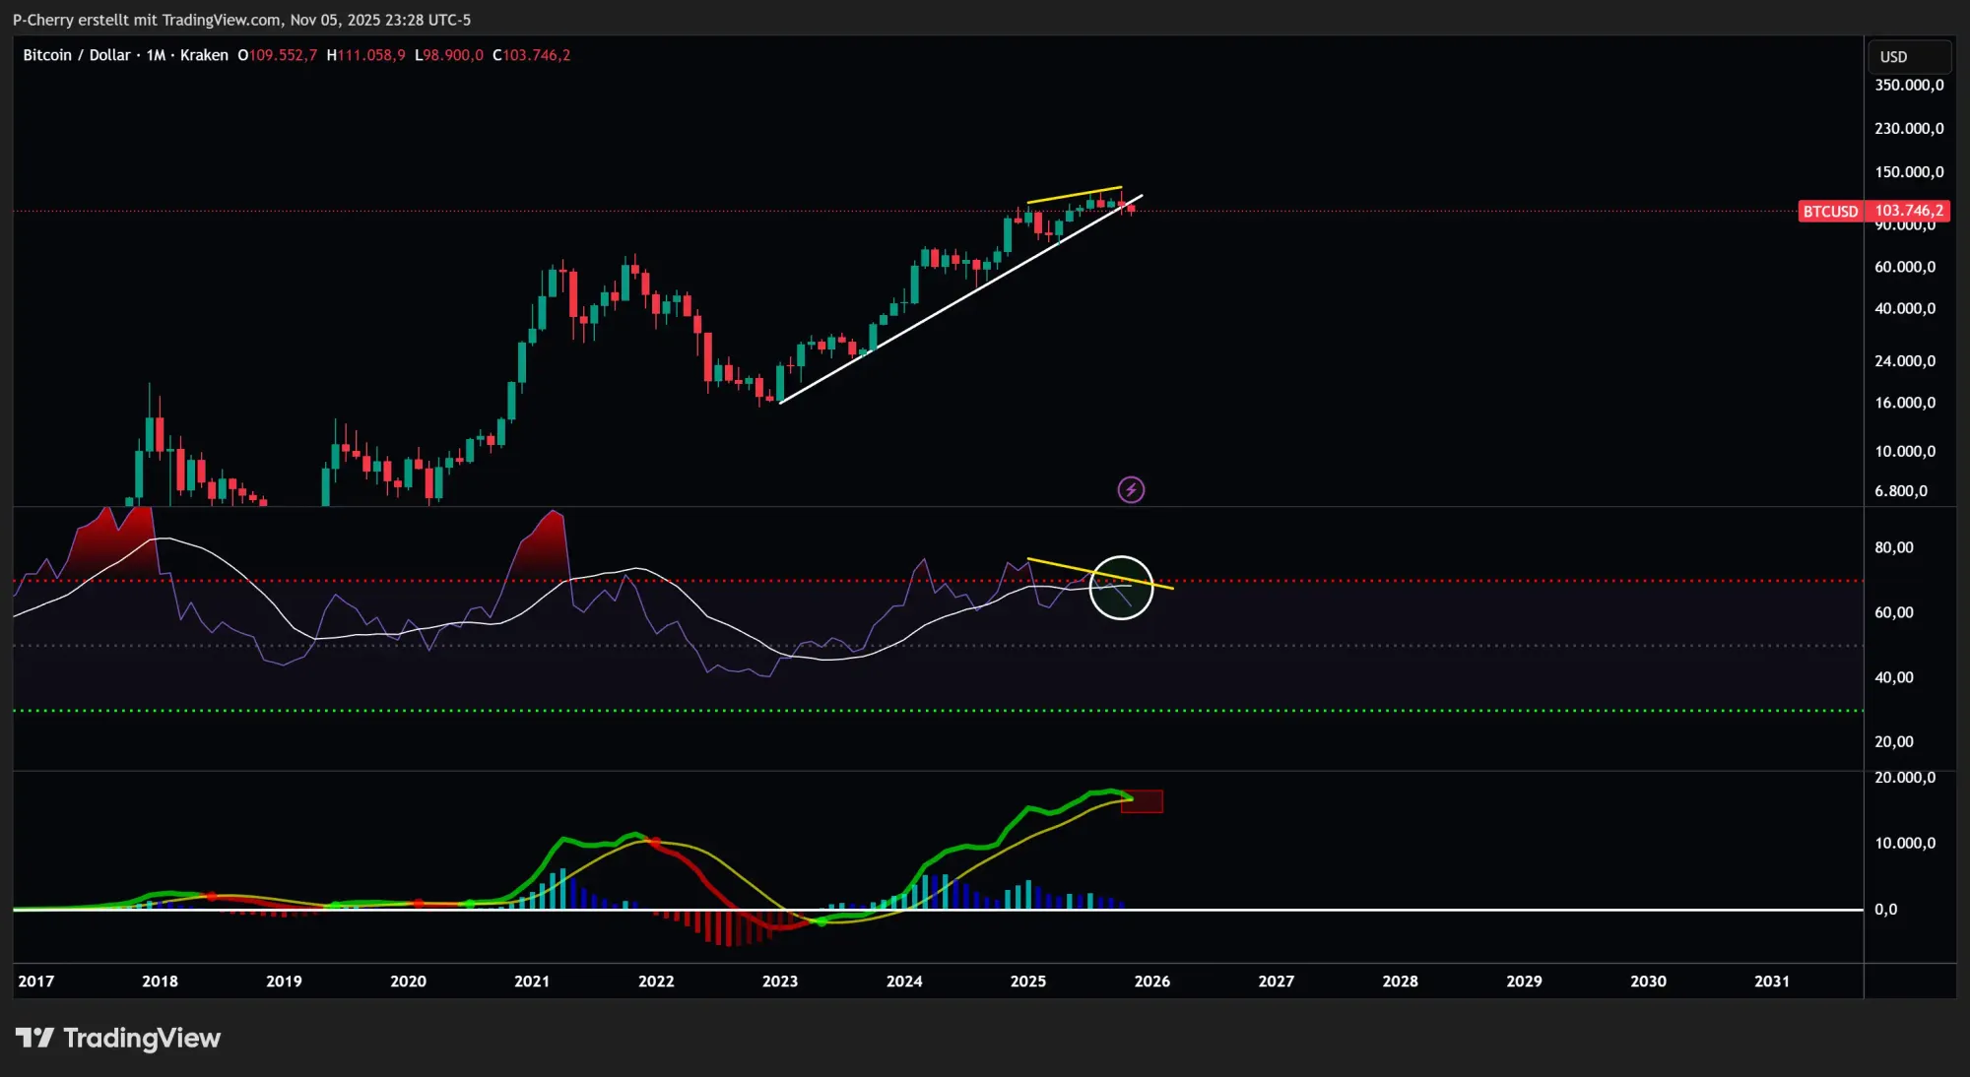Click the Close value C103.746,2
Viewport: 1970px width, 1077px height.
pos(532,55)
